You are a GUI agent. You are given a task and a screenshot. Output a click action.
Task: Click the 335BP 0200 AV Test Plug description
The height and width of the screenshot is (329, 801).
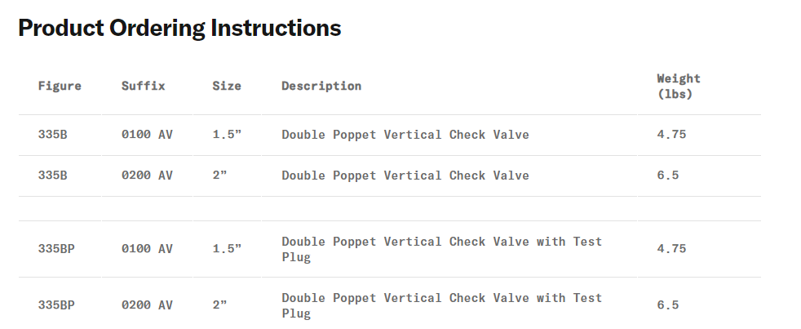441,305
